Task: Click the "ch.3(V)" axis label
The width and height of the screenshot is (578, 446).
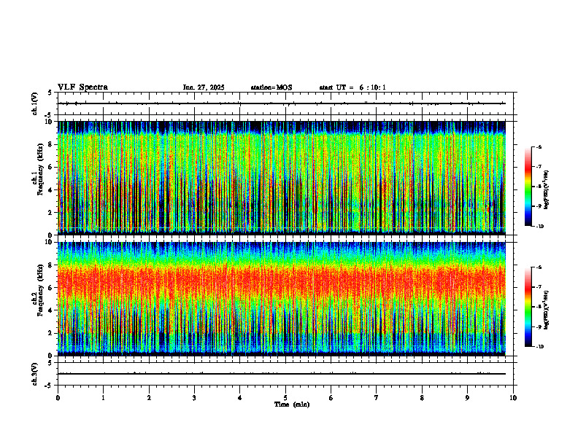Action: coord(35,374)
